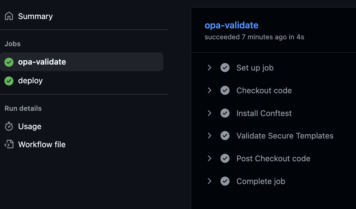The height and width of the screenshot is (209, 356).
Task: Expand the Checkout code step
Action: tap(210, 90)
